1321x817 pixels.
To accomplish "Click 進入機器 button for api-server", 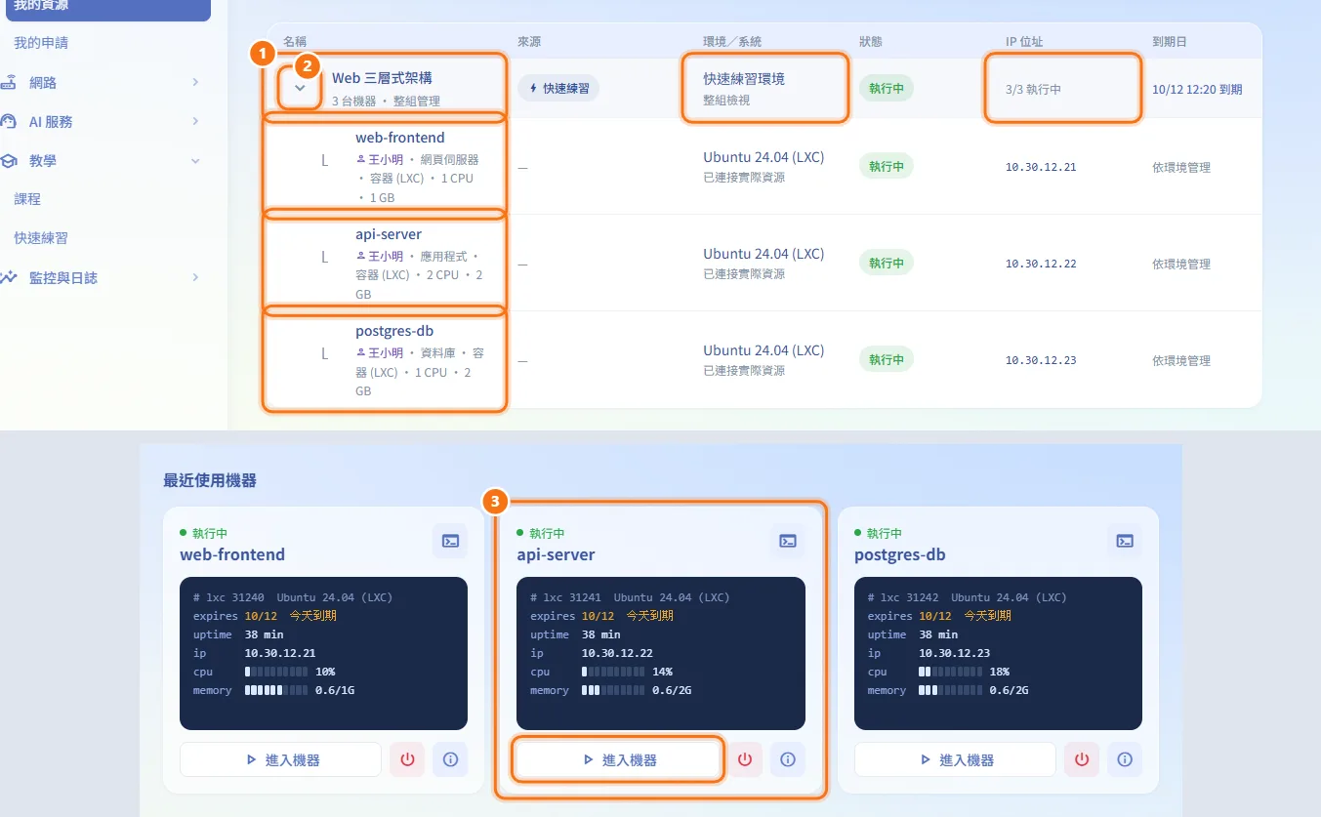I will (x=618, y=759).
